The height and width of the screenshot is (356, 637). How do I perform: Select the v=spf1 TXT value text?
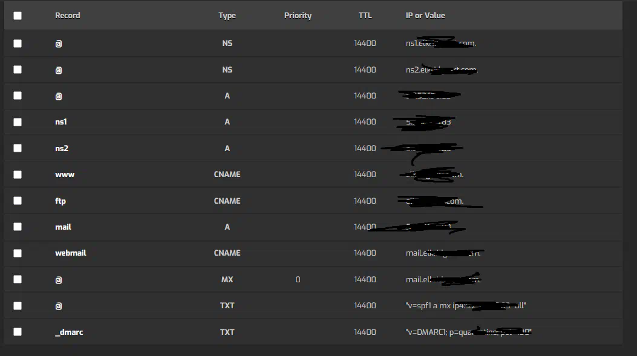(x=466, y=306)
